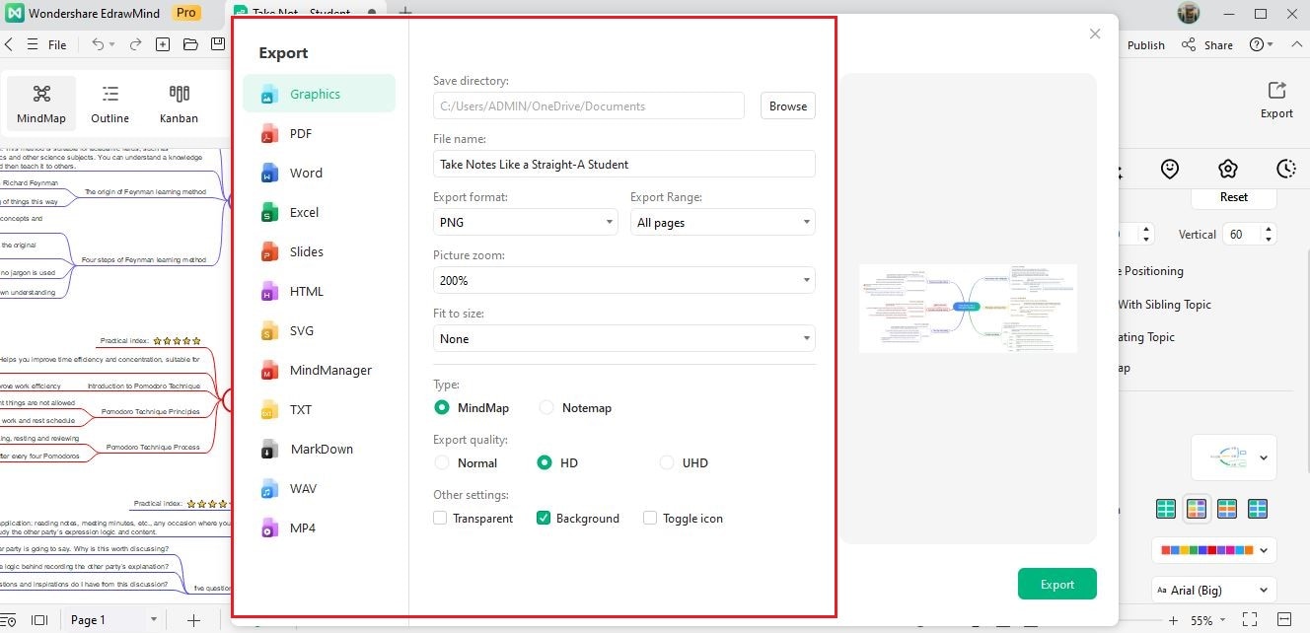This screenshot has width=1310, height=633.
Task: Click the Browse button
Action: (x=788, y=106)
